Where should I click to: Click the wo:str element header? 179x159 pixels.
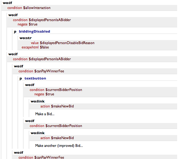click(x=26, y=38)
